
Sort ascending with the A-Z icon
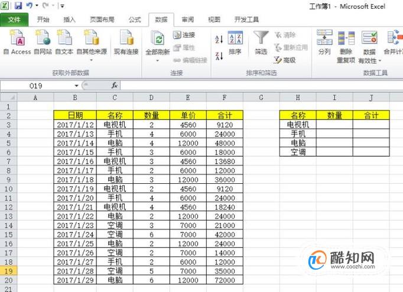pyautogui.click(x=219, y=40)
